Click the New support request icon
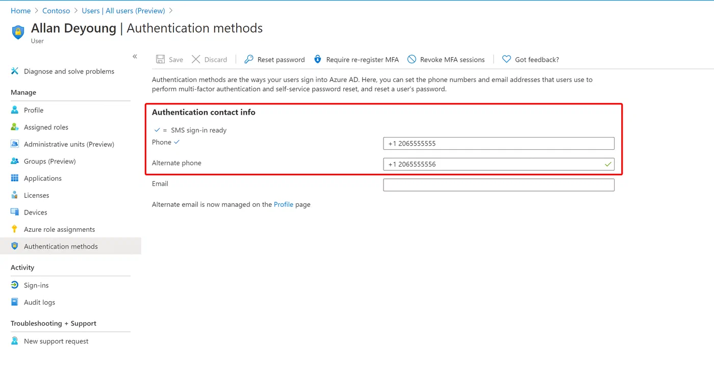Image resolution: width=714 pixels, height=376 pixels. click(x=15, y=341)
